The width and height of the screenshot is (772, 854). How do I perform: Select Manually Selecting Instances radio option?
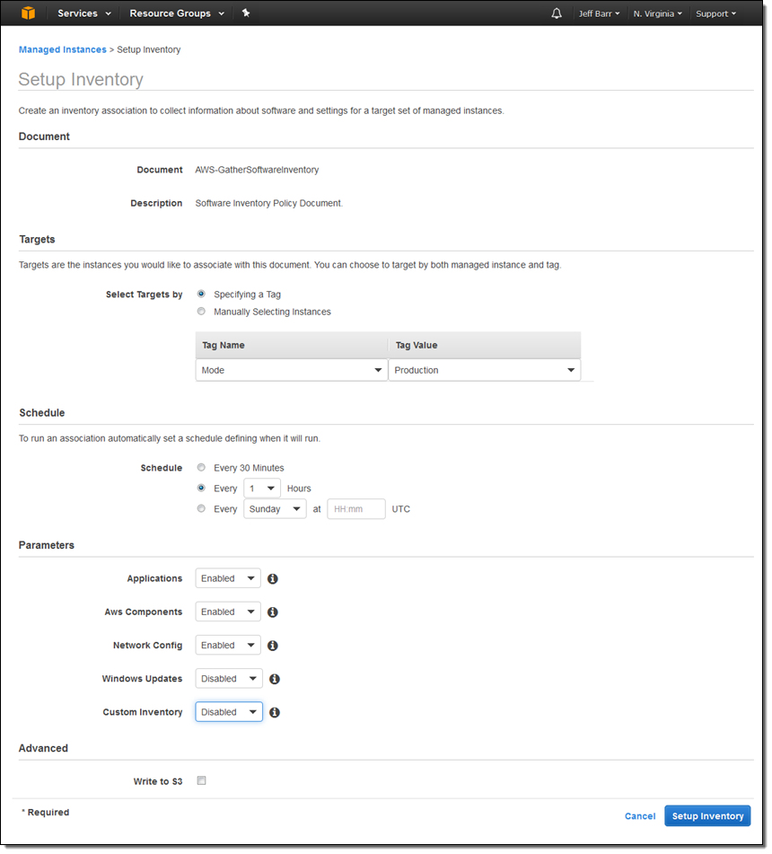point(201,312)
